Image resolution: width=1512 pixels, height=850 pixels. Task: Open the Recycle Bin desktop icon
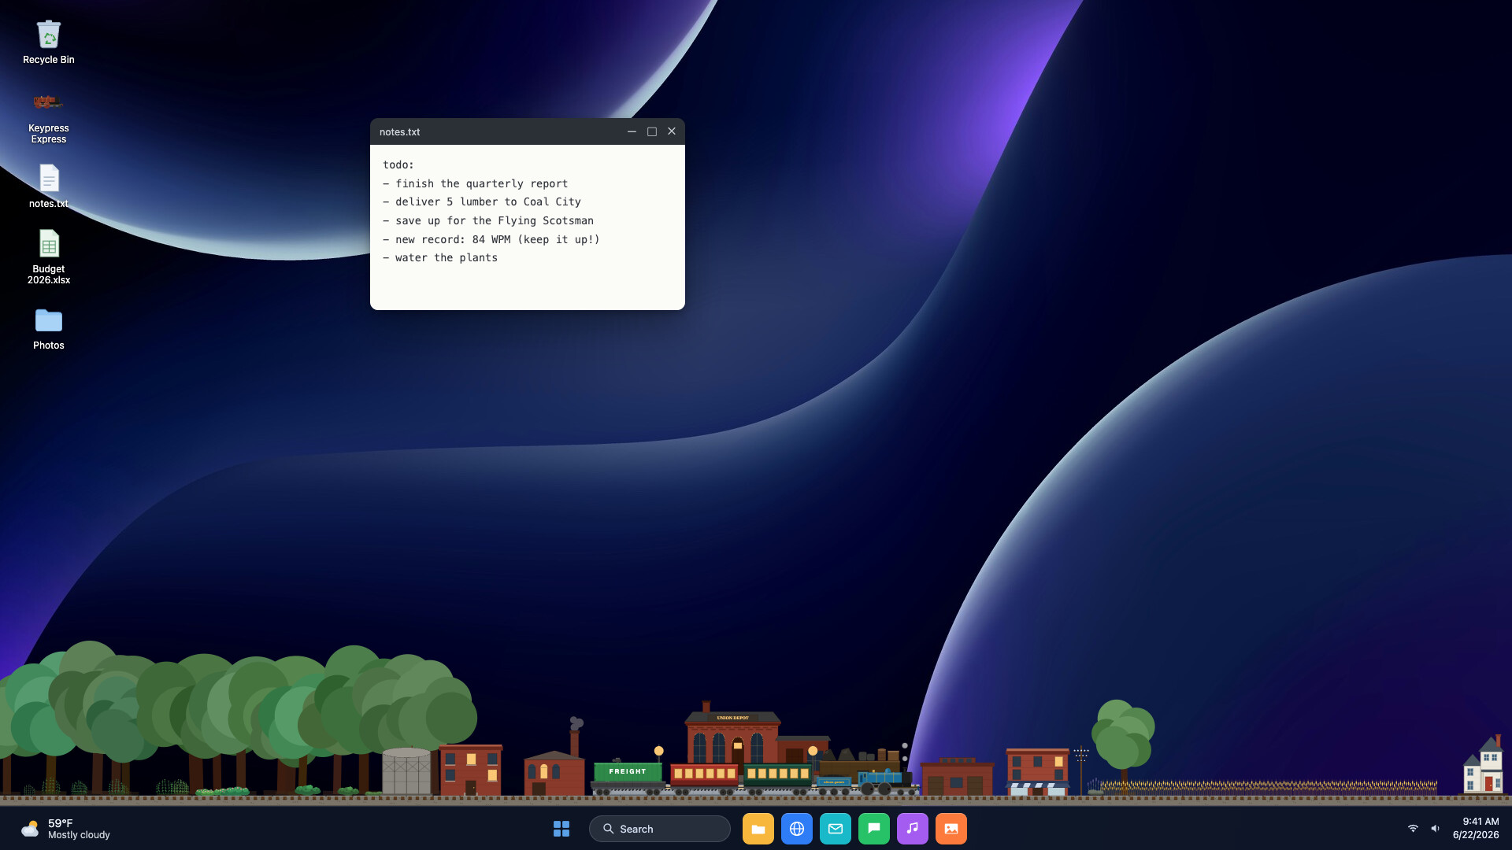pyautogui.click(x=48, y=42)
